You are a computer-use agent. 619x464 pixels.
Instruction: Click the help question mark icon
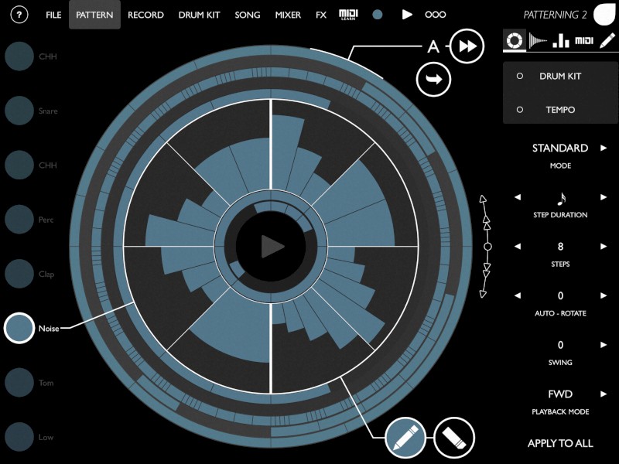[20, 15]
